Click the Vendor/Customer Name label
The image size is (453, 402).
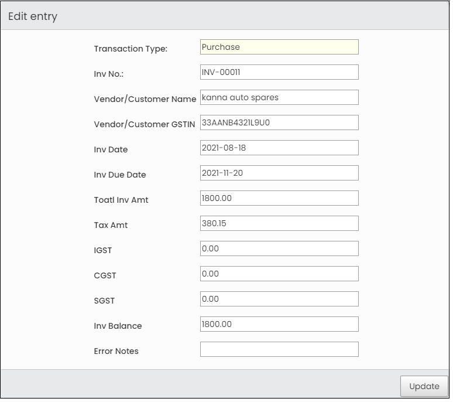coord(146,100)
